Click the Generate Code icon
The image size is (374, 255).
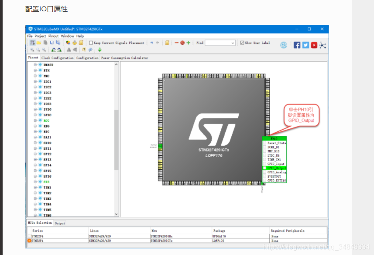(x=75, y=43)
